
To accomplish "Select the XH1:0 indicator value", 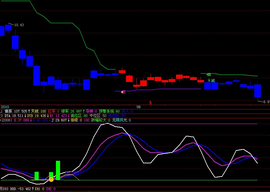I will (x=39, y=189).
